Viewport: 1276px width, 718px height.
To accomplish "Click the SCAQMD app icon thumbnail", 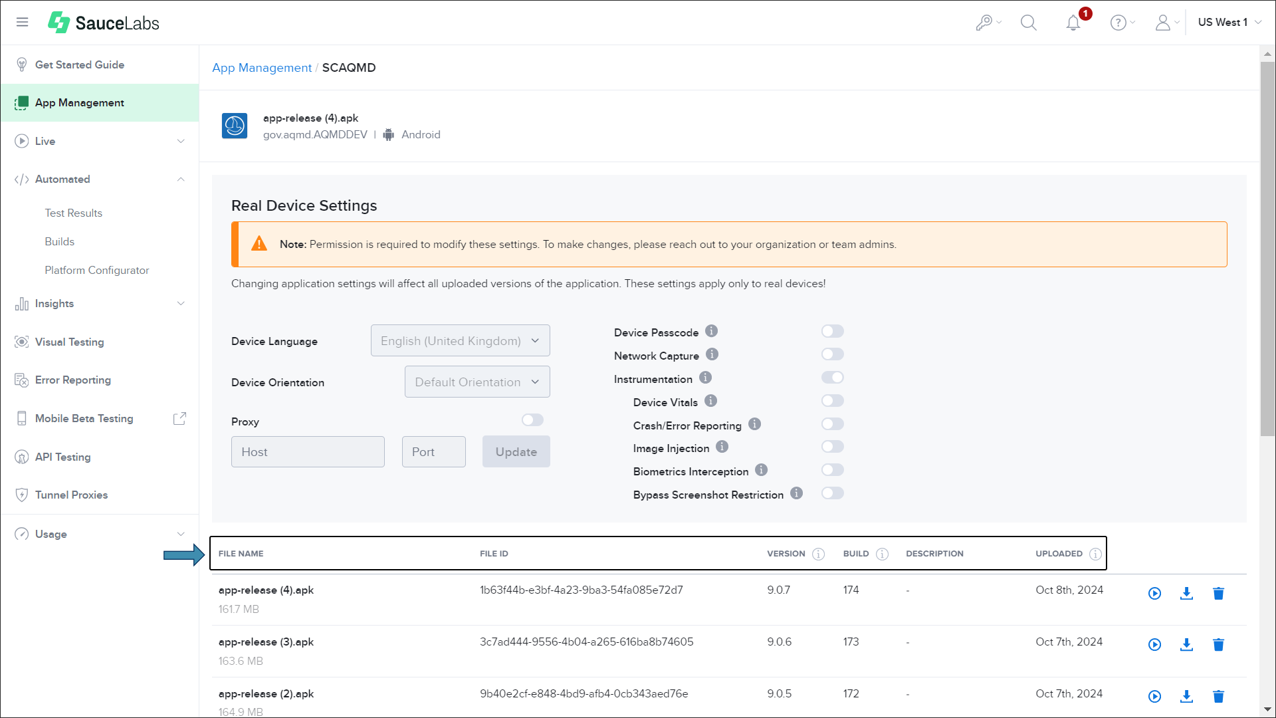I will [x=235, y=126].
